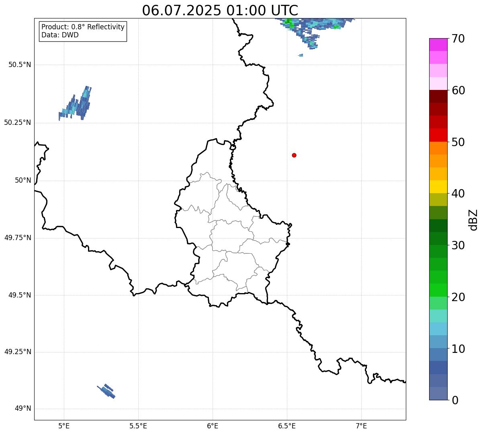Click the small radar echo near 49.1°N 5.3°E
This screenshot has height=434, width=483.
(106, 391)
